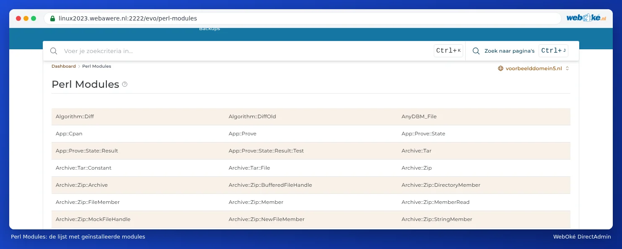
Task: Click the Archive::Zip::DirectoryMember entry
Action: (441, 185)
